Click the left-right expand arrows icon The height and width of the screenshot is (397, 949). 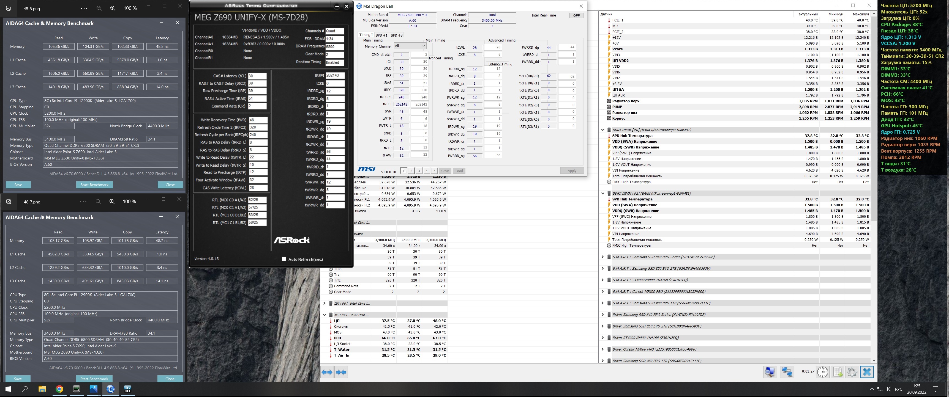(327, 372)
